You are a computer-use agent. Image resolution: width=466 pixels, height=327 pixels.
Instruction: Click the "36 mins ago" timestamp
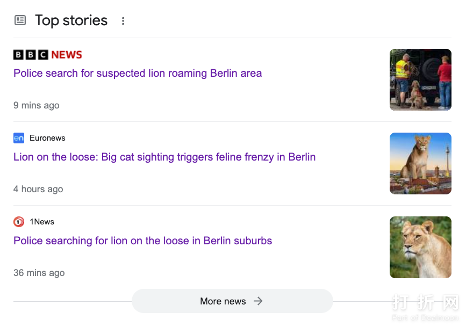point(39,273)
